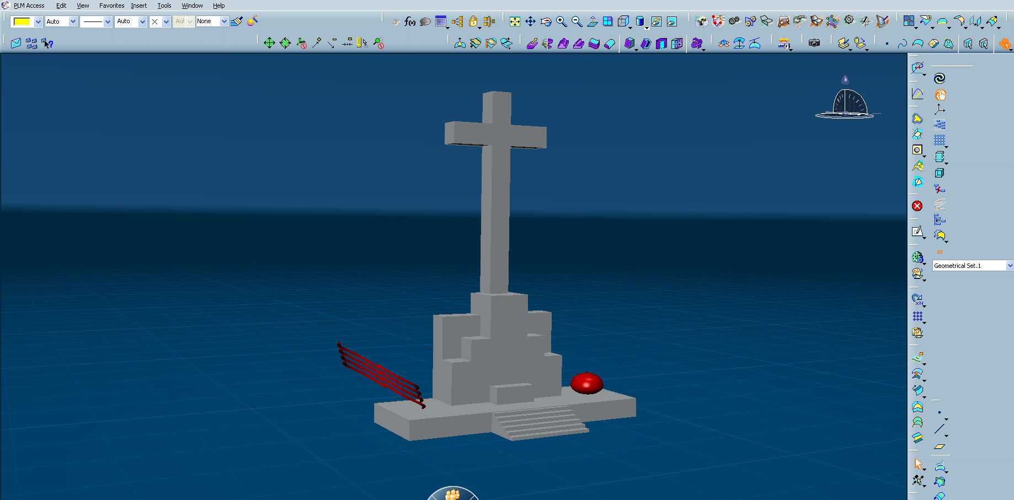This screenshot has width=1014, height=500.
Task: Open the shading cylinder view mode
Action: tap(641, 21)
